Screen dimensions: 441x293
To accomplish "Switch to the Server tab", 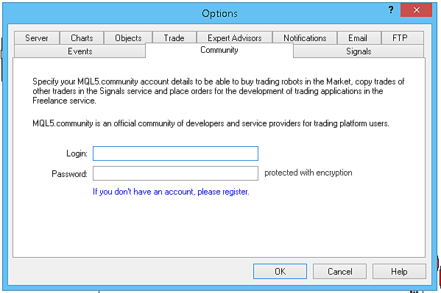I will (x=37, y=37).
